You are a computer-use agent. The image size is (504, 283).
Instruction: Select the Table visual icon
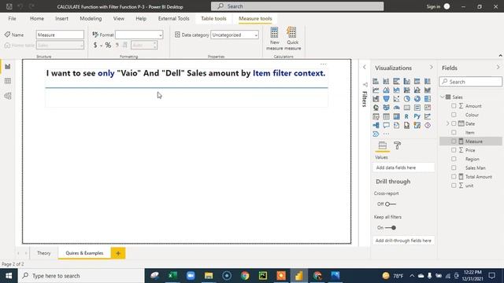pos(386,116)
